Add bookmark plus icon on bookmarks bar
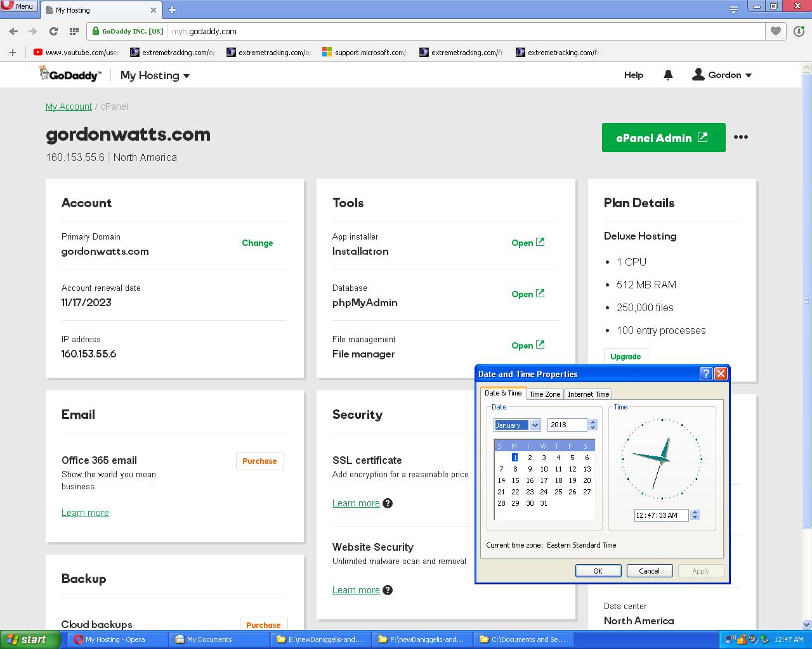Image resolution: width=812 pixels, height=649 pixels. (x=12, y=53)
